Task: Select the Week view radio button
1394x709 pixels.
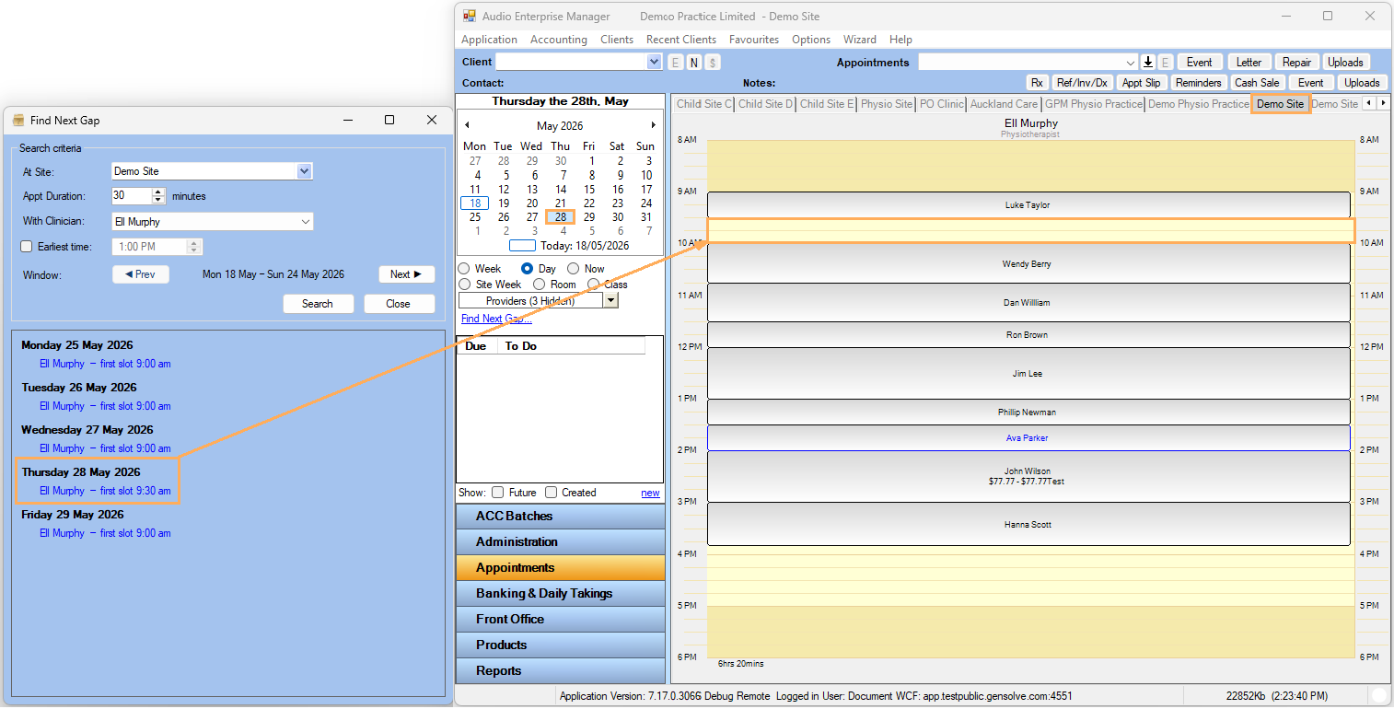Action: pos(464,269)
